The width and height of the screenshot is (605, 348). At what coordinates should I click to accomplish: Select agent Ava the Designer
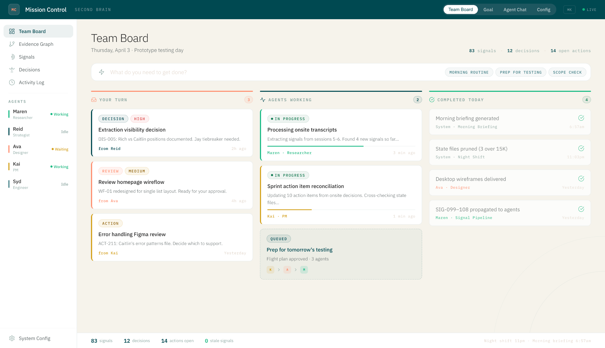(x=38, y=149)
